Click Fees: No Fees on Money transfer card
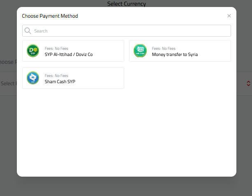 164,49
